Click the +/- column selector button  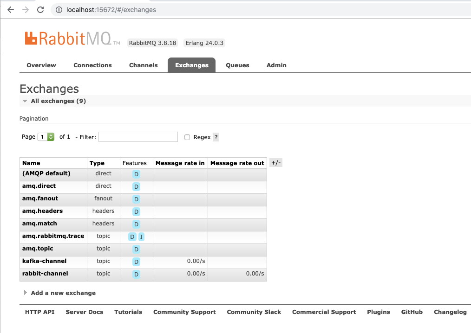[x=275, y=162]
